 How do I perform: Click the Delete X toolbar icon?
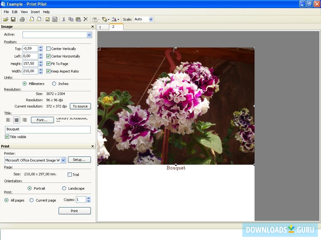86,19
